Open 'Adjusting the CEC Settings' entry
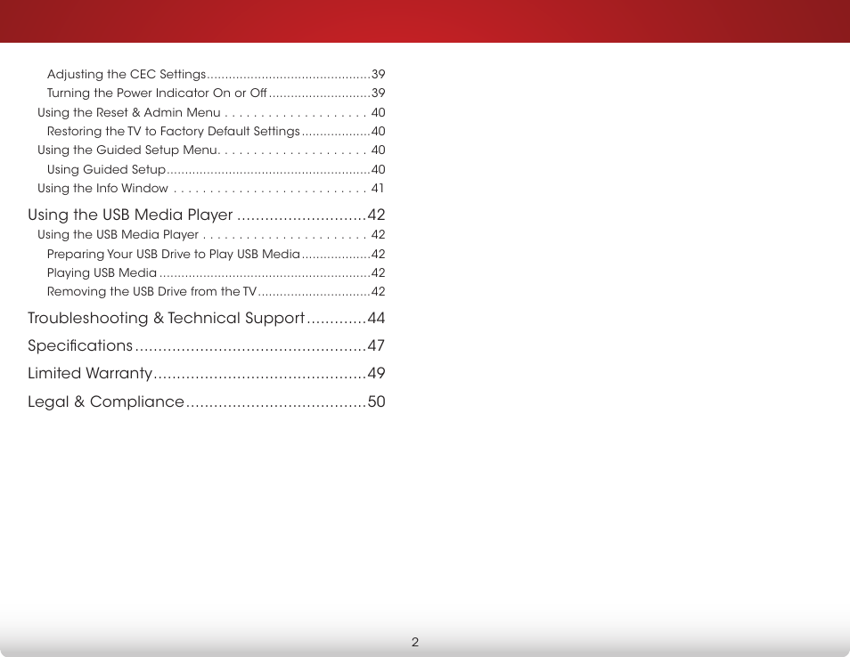 216,74
